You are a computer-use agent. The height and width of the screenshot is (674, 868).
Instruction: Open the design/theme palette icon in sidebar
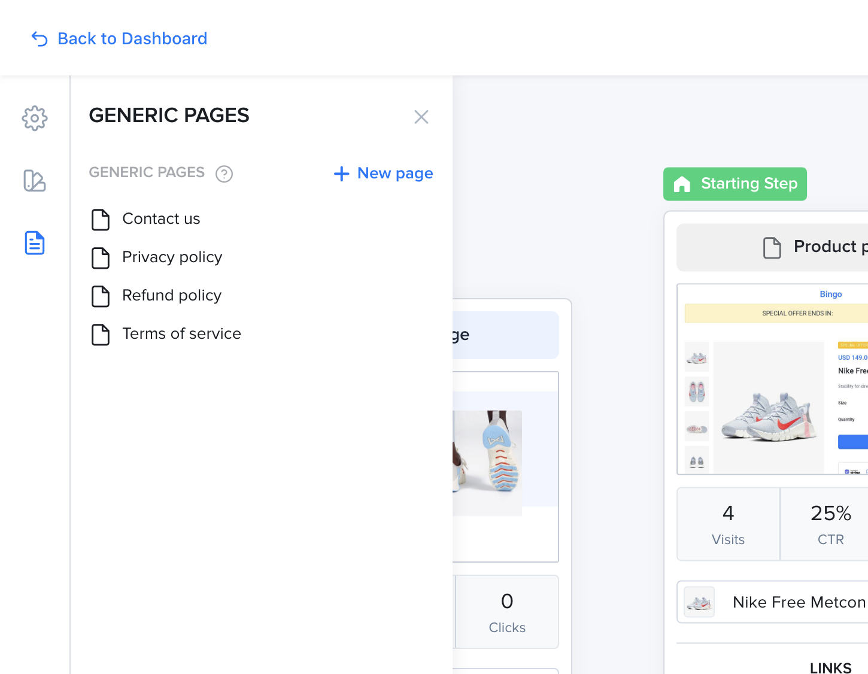pyautogui.click(x=35, y=181)
